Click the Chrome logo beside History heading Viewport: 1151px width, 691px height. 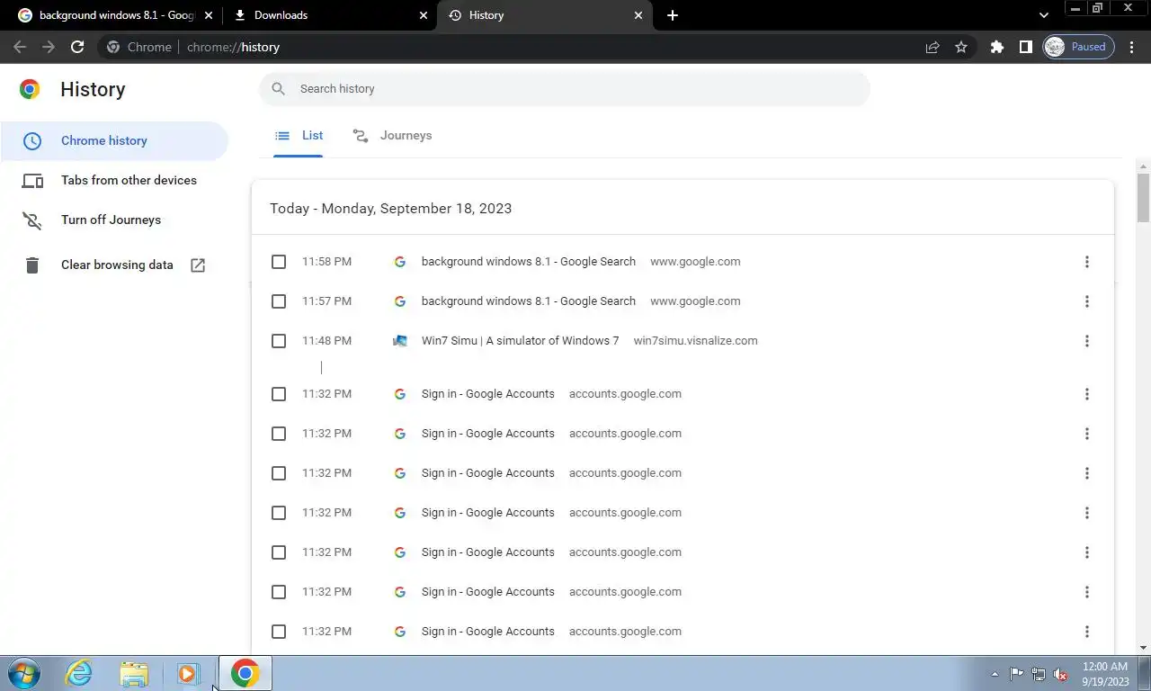click(30, 89)
